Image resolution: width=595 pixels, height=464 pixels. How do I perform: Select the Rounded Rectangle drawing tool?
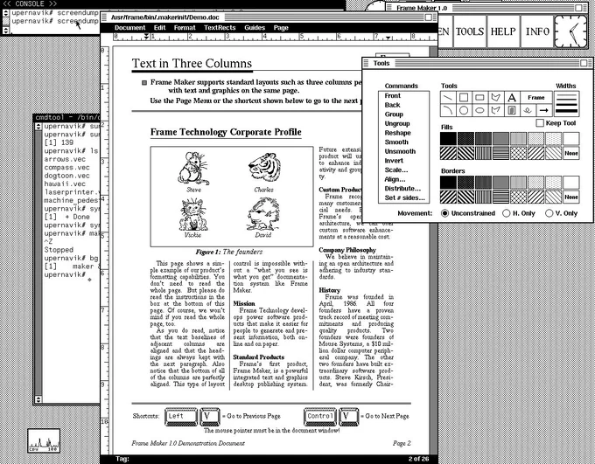479,98
